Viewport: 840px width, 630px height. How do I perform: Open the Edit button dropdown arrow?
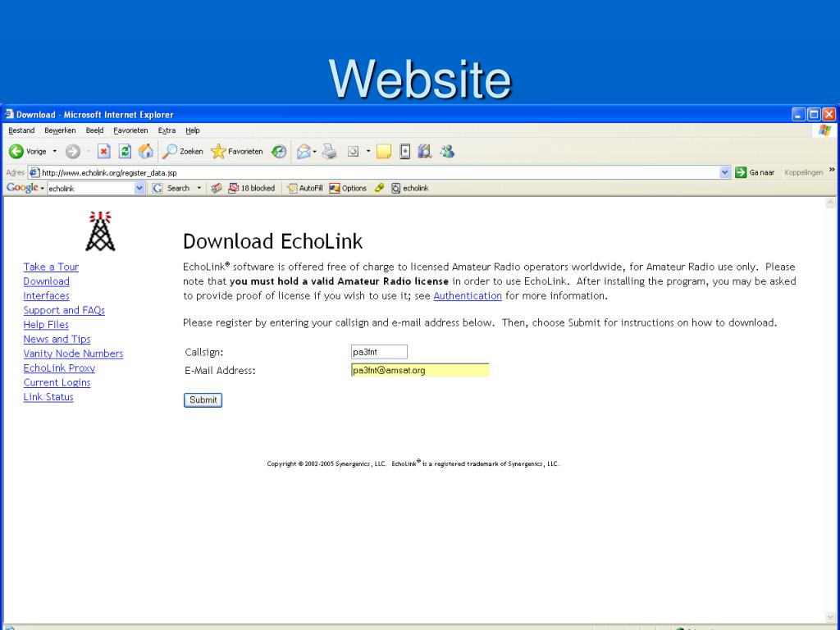(368, 152)
